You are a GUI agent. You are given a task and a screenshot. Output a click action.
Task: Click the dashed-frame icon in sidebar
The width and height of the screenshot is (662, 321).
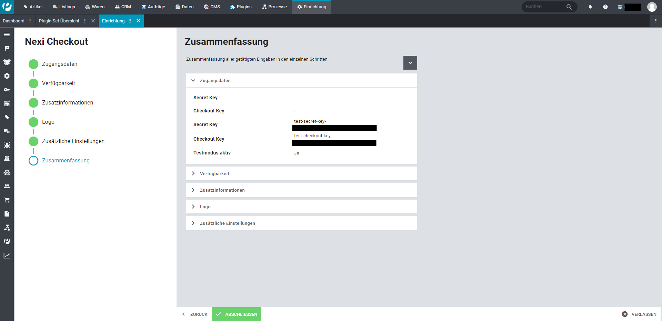pos(7,145)
